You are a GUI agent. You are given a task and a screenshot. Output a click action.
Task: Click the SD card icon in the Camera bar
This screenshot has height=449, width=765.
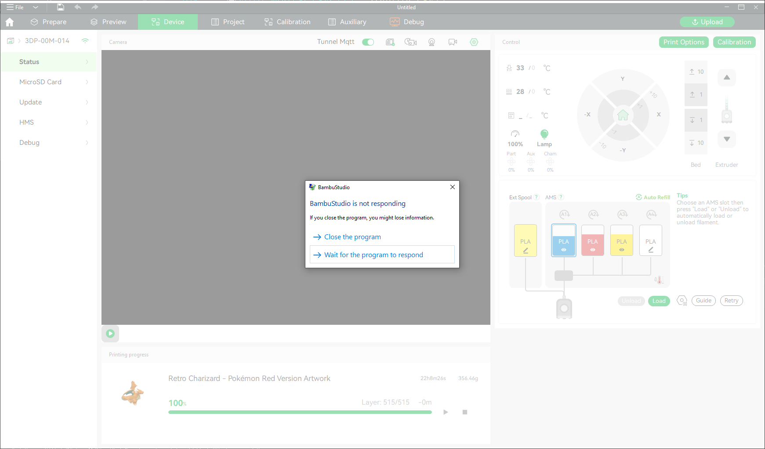(x=390, y=42)
